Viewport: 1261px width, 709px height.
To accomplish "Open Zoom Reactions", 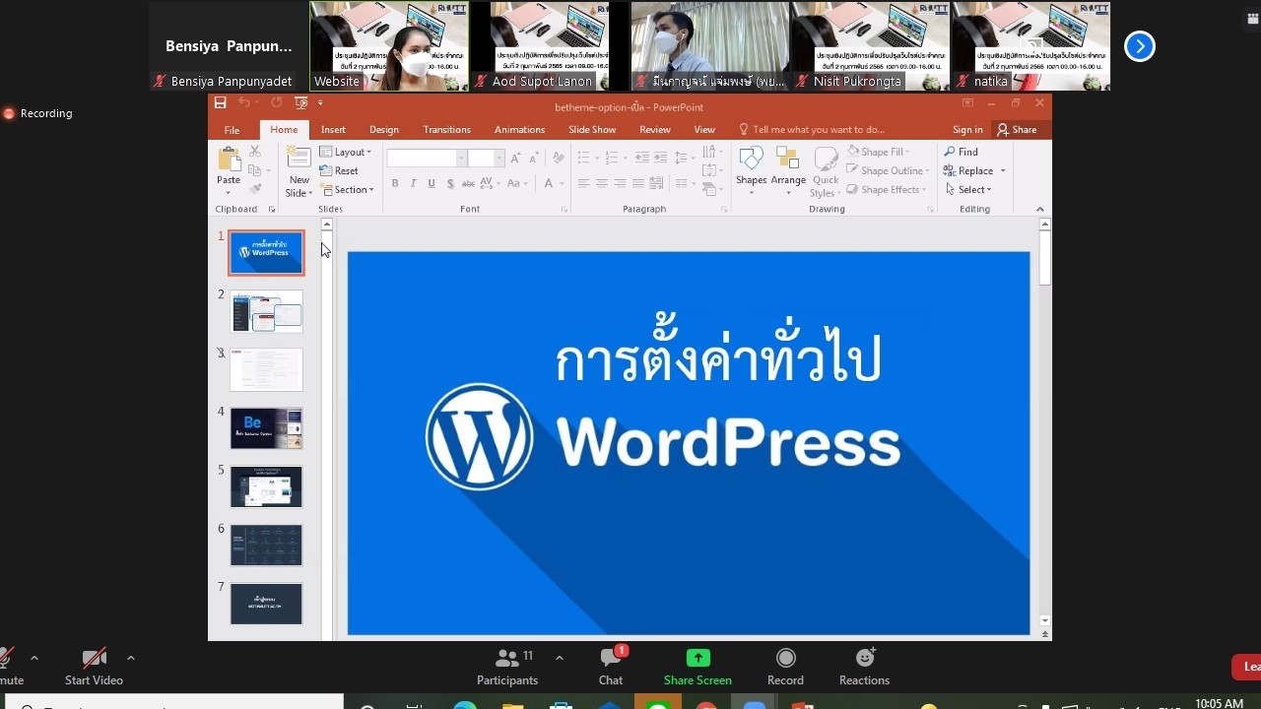I will 864,667.
